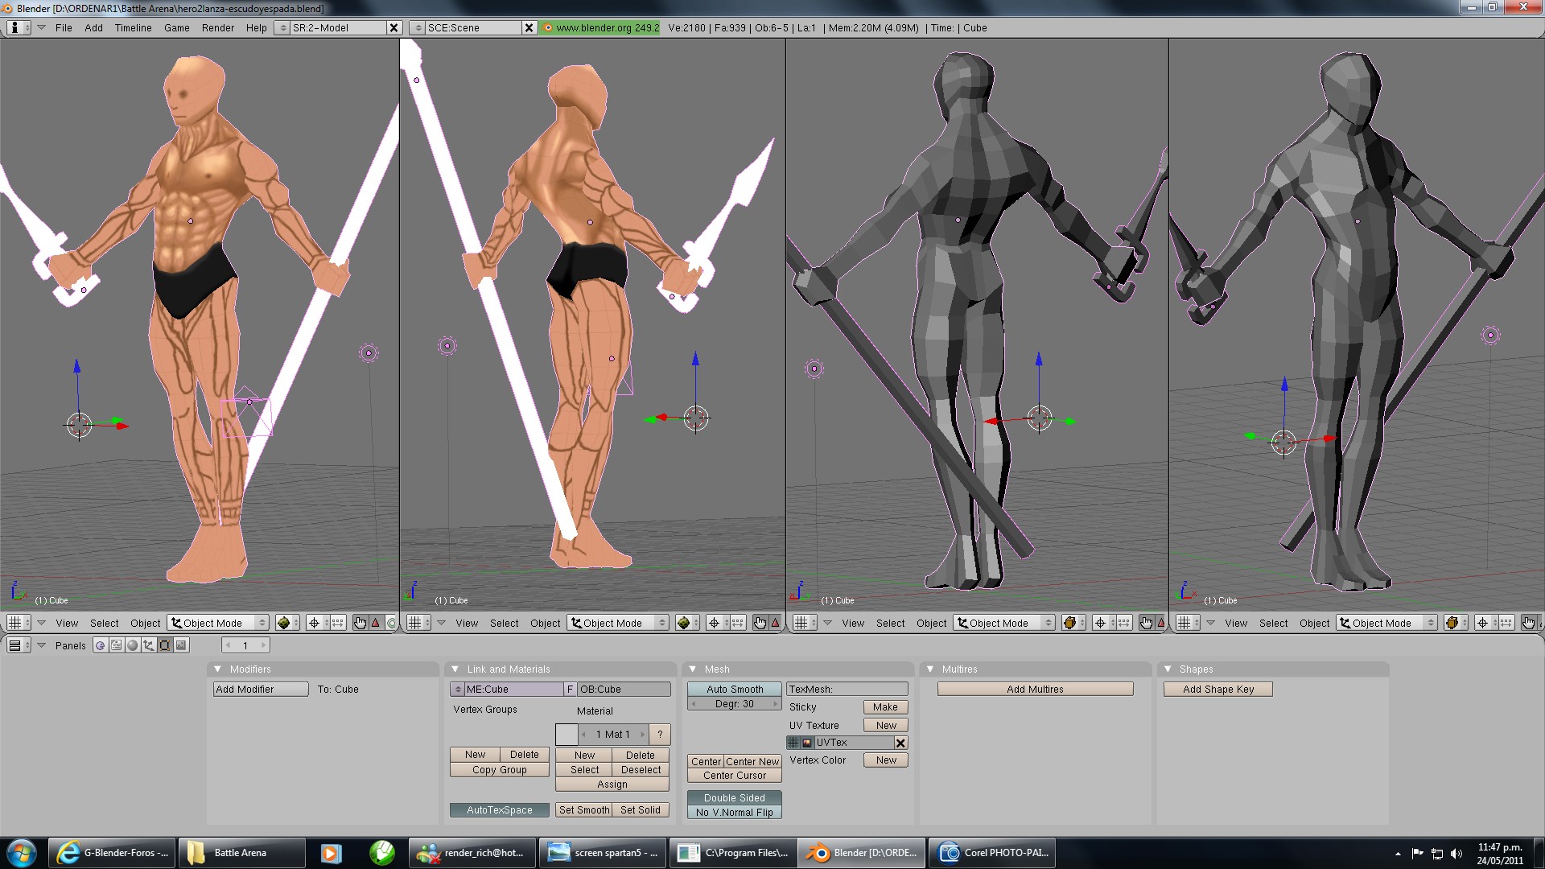
Task: Toggle the Double Sided option
Action: pyautogui.click(x=734, y=798)
